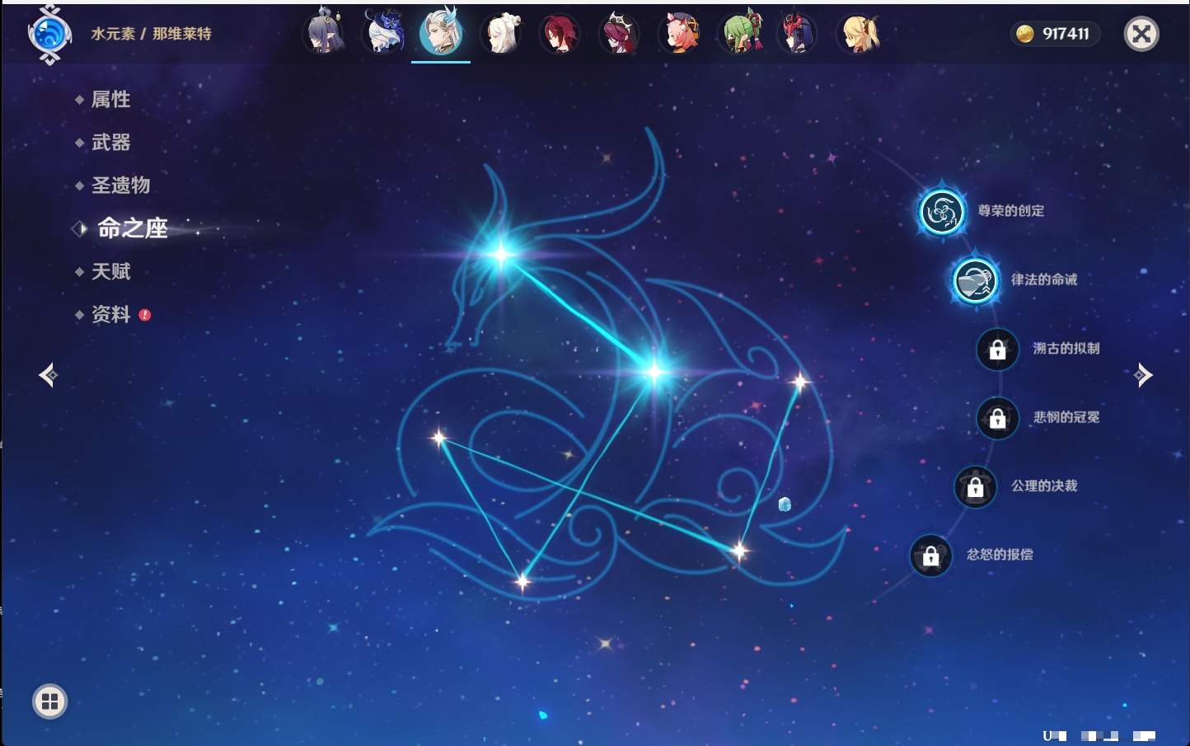Open the unlocked 尊荣的创定 constellation icon
The width and height of the screenshot is (1190, 746).
click(941, 212)
